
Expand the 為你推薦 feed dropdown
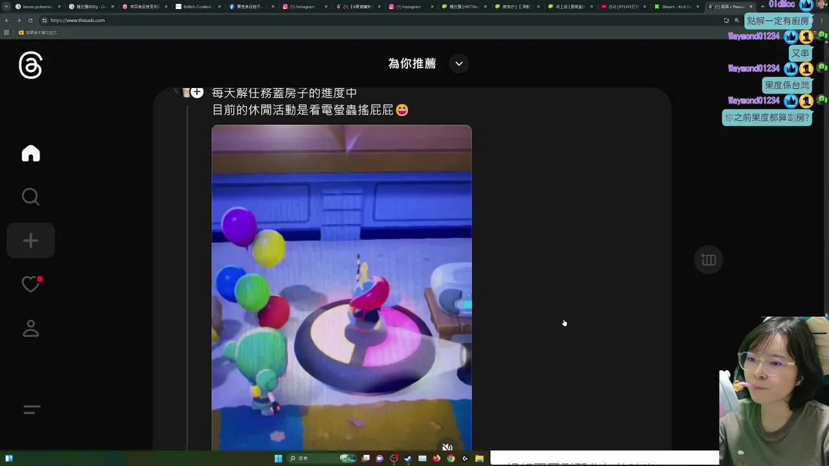(459, 63)
